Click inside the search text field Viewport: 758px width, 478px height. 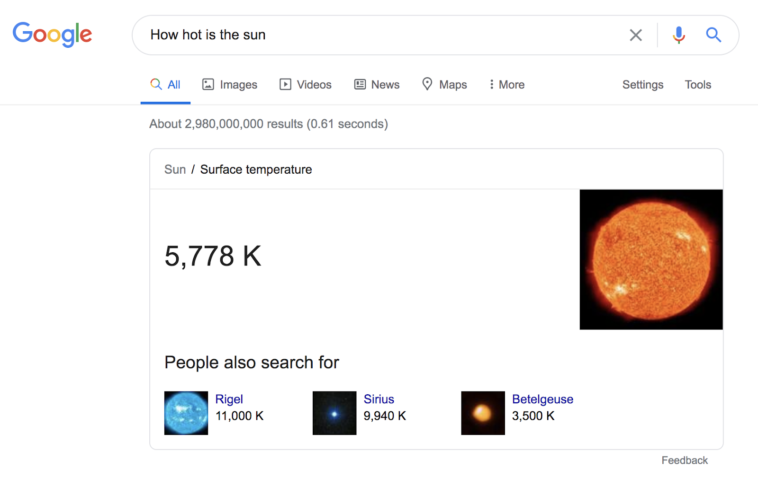click(379, 35)
